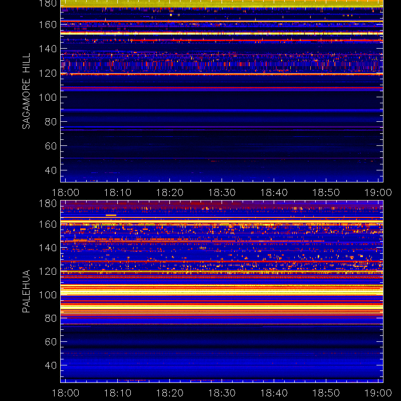Pick the 19:00 time label below Sagamore Hill plot

[378, 192]
